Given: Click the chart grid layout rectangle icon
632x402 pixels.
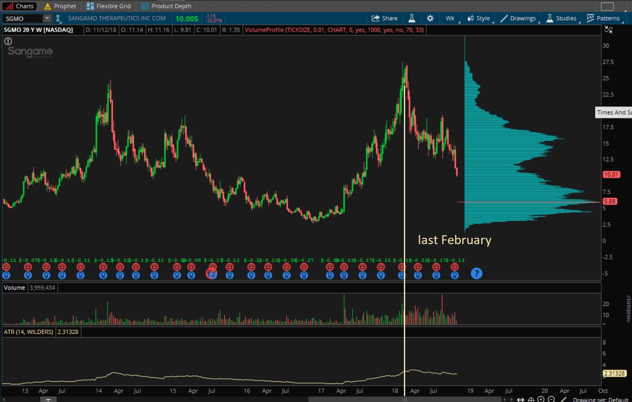Looking at the screenshot, I should [x=607, y=6].
